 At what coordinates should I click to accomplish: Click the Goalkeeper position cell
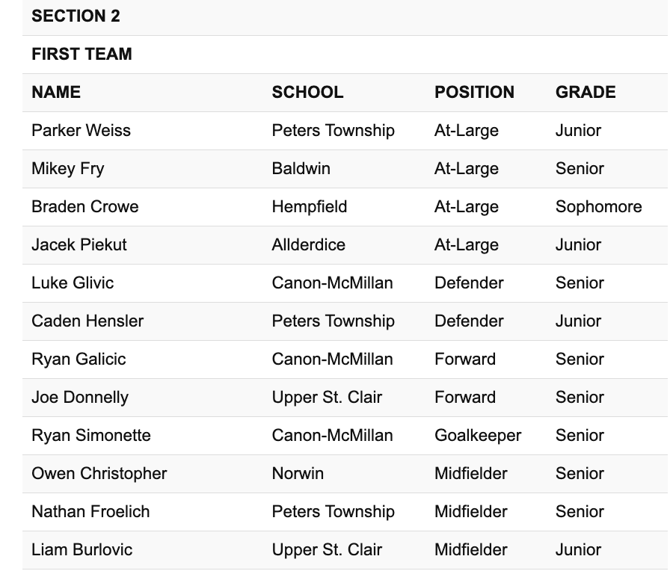coord(478,435)
